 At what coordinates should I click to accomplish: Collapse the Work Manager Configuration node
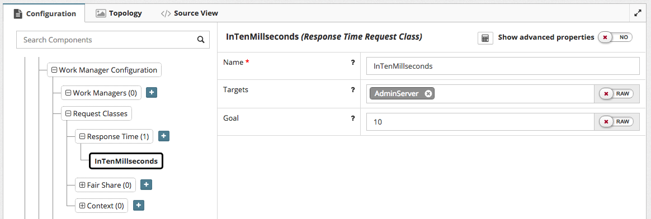pyautogui.click(x=54, y=70)
